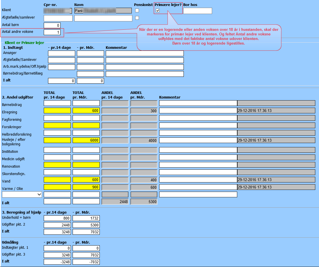Click Arb.mark.ydelse/Off.hjælp pr. Mdr. field
This screenshot has height=267, width=319.
coord(91,67)
